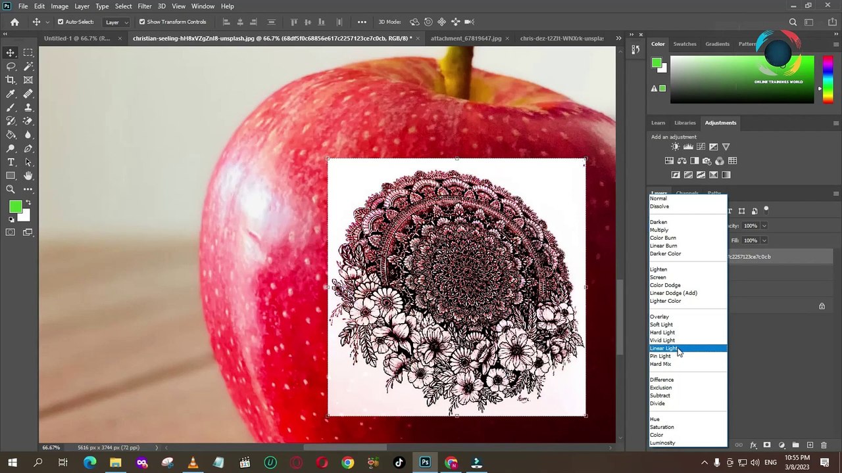Image resolution: width=842 pixels, height=473 pixels.
Task: Select the Rectangular Marquee tool
Action: [x=28, y=53]
